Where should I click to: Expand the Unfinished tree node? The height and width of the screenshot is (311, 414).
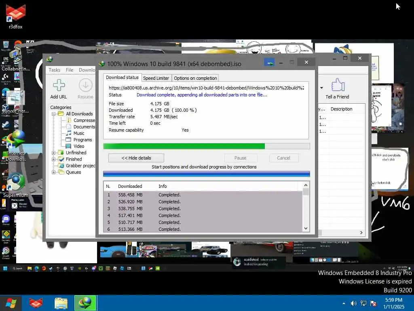pyautogui.click(x=54, y=153)
